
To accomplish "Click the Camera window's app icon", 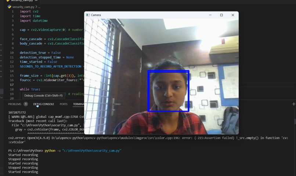I will pyautogui.click(x=88, y=15).
